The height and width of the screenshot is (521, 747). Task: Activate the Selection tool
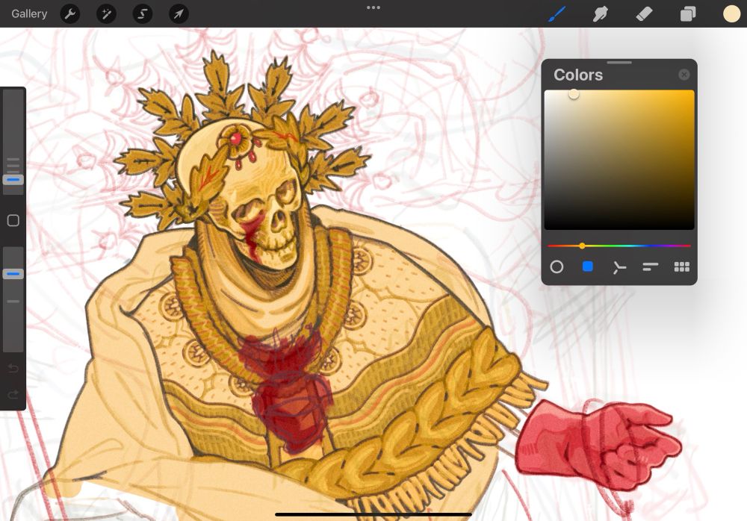point(143,14)
